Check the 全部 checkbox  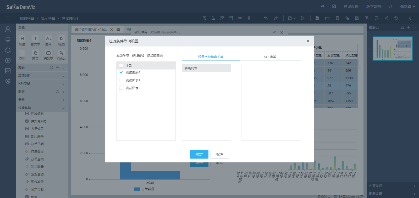click(121, 65)
